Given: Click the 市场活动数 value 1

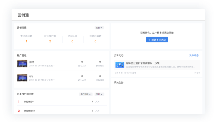Looking at the screenshot, I should click(x=26, y=41).
